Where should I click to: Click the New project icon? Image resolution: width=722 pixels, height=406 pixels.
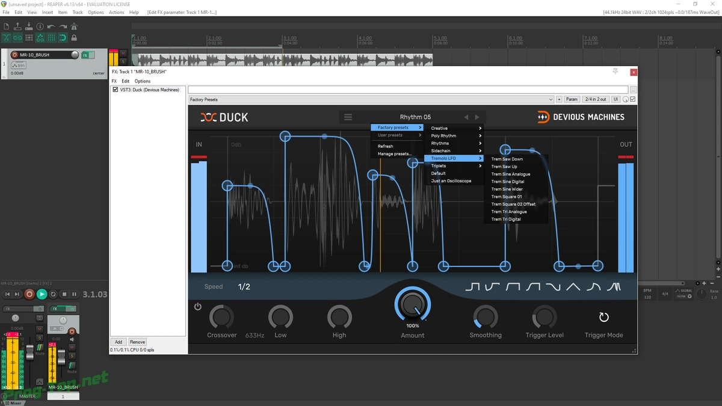7,26
